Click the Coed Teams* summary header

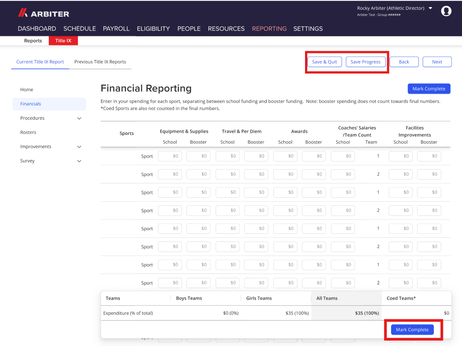[x=401, y=298]
